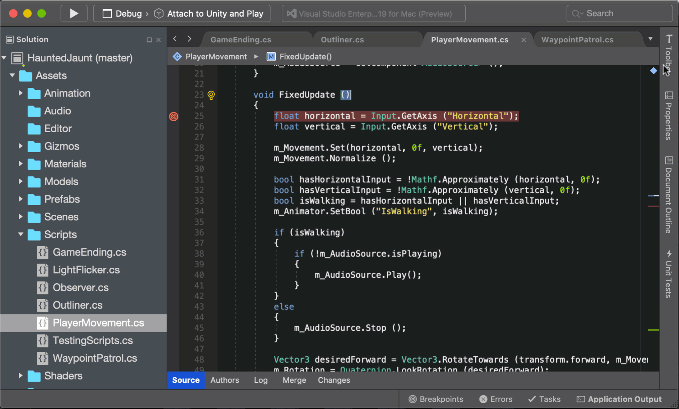Click the Run play button in toolbar
The height and width of the screenshot is (409, 679).
point(74,14)
